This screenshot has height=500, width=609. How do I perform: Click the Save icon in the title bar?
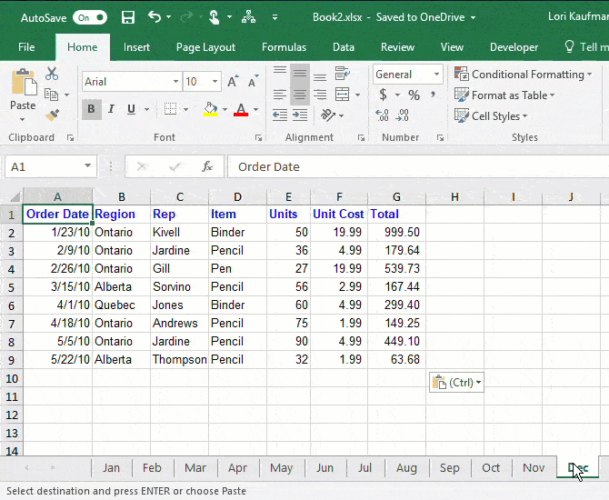click(x=128, y=17)
